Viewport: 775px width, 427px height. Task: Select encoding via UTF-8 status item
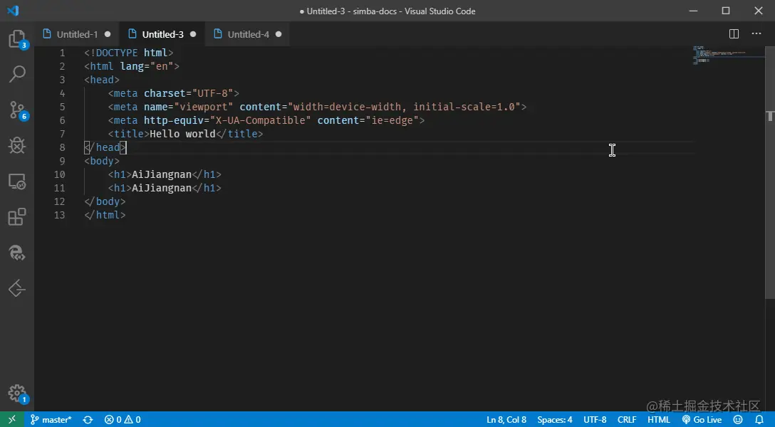[595, 420]
